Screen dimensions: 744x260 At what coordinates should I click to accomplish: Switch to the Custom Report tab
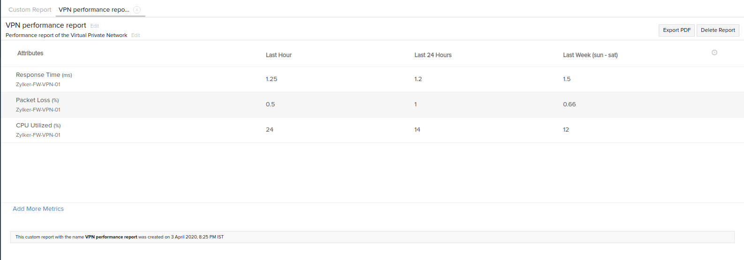tap(30, 10)
